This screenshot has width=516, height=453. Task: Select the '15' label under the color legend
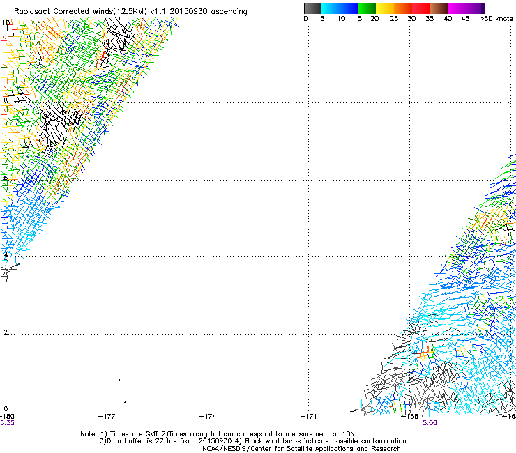358,19
